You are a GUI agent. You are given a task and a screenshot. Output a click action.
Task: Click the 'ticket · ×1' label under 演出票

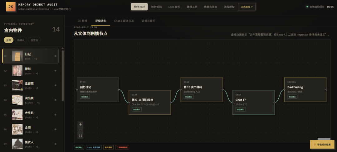coord(32,103)
